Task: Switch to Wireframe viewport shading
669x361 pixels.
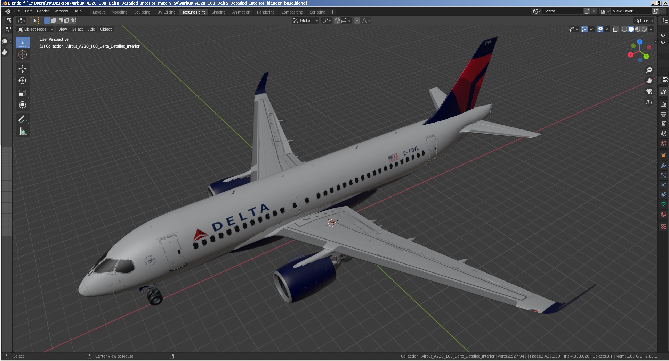Action: tap(624, 29)
